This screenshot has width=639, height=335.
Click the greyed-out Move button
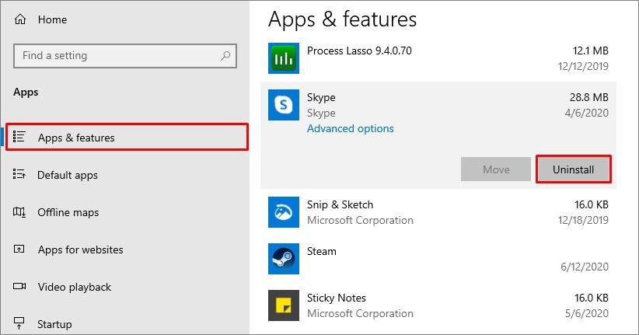coord(495,169)
